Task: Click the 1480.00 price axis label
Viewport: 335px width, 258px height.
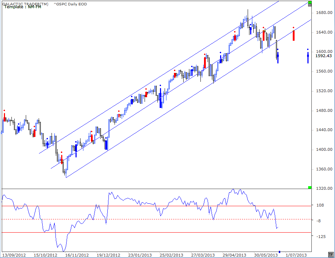Action: 324,110
